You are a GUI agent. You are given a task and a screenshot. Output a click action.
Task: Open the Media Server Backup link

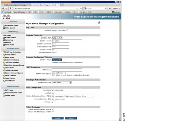(x=12, y=60)
